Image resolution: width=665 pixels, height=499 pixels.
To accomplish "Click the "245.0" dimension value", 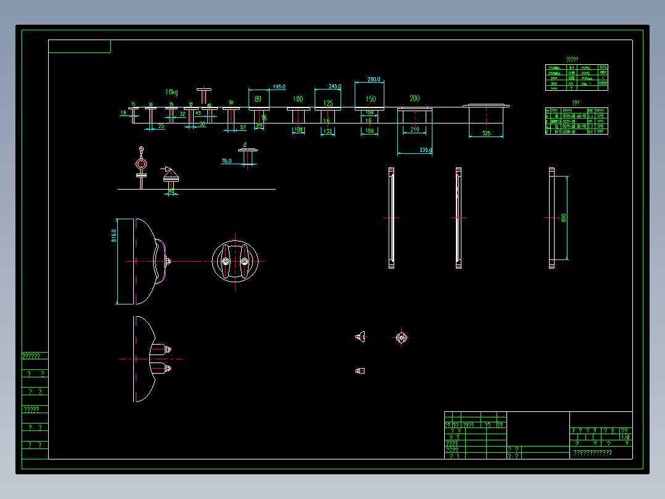I will pos(334,86).
